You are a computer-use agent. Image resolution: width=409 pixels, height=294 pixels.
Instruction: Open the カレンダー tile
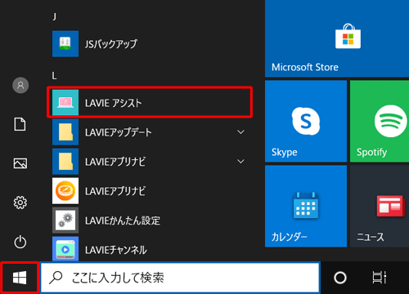pyautogui.click(x=306, y=206)
